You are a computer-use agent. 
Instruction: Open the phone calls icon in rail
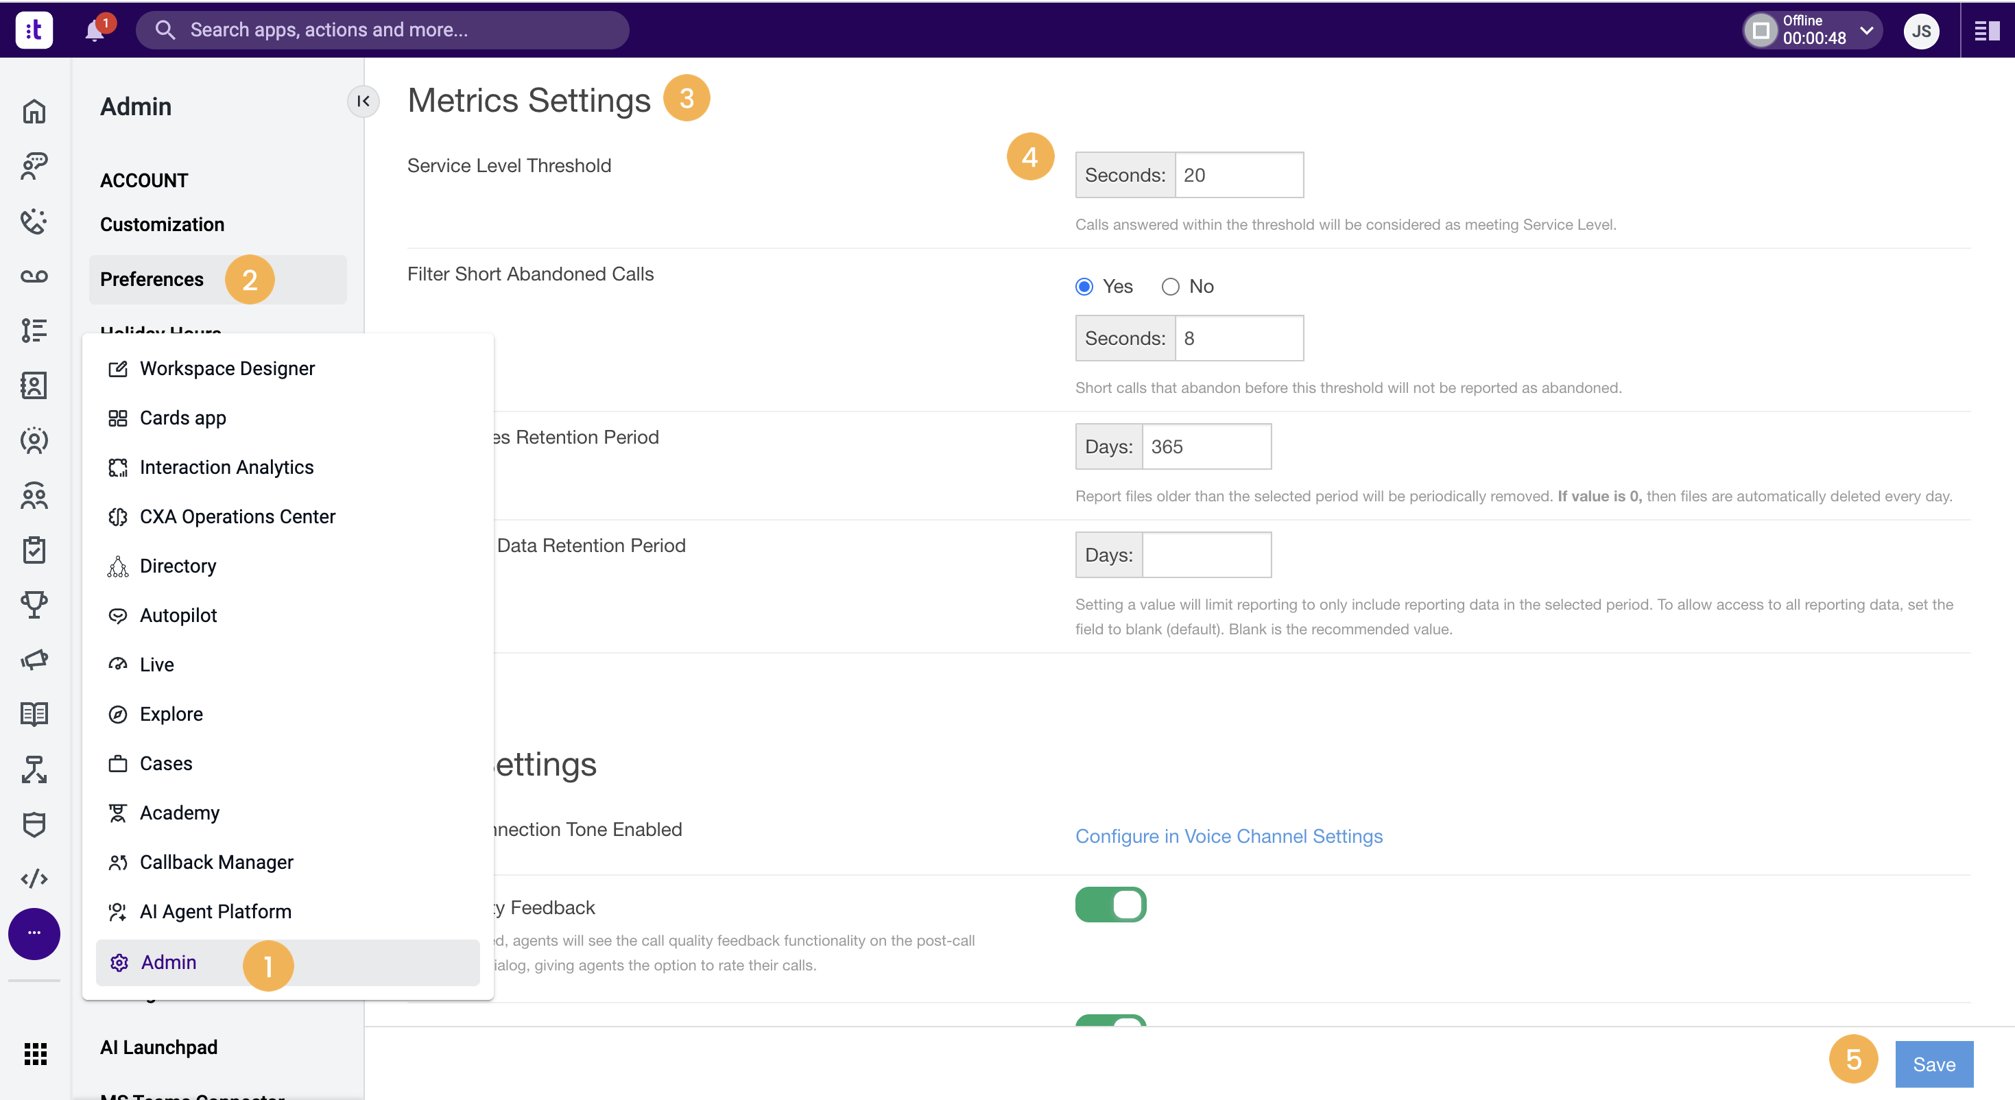click(34, 222)
